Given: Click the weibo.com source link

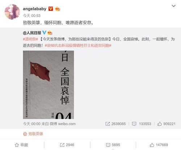Looking at the screenshot, I should [x=67, y=124].
